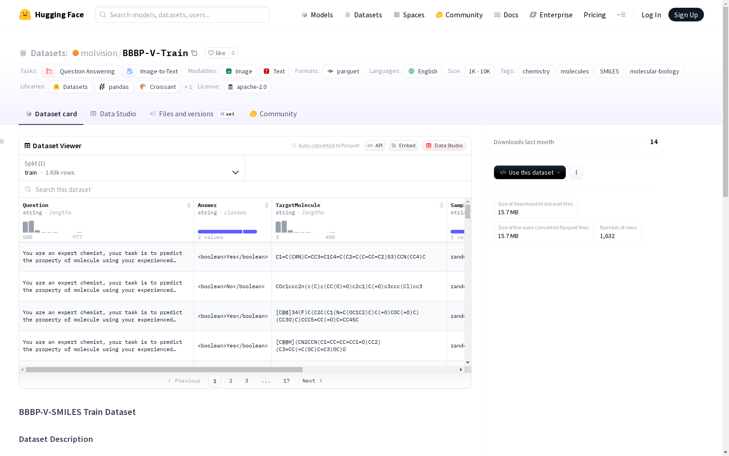Viewport: 729px width, 456px height.
Task: Open Enterprise in the top navigation
Action: click(x=551, y=15)
